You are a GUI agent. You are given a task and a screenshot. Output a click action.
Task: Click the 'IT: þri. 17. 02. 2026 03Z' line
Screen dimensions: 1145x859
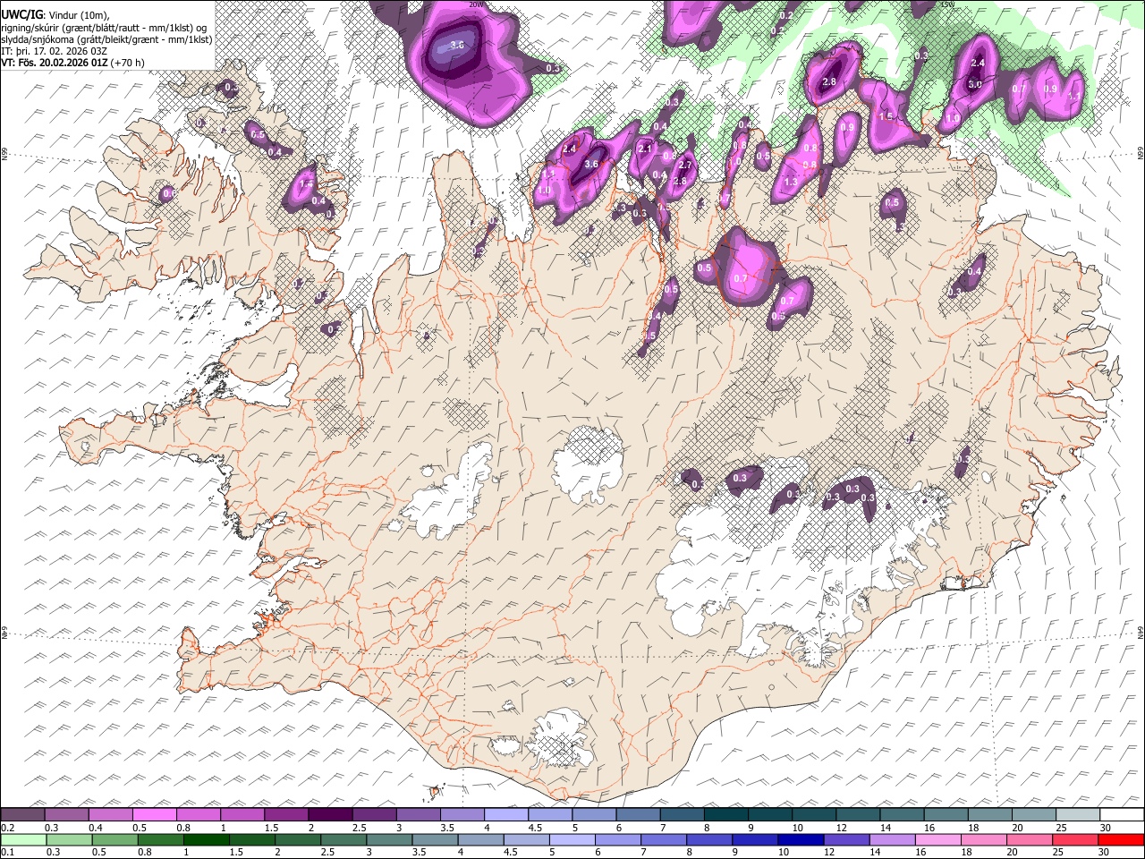[54, 51]
